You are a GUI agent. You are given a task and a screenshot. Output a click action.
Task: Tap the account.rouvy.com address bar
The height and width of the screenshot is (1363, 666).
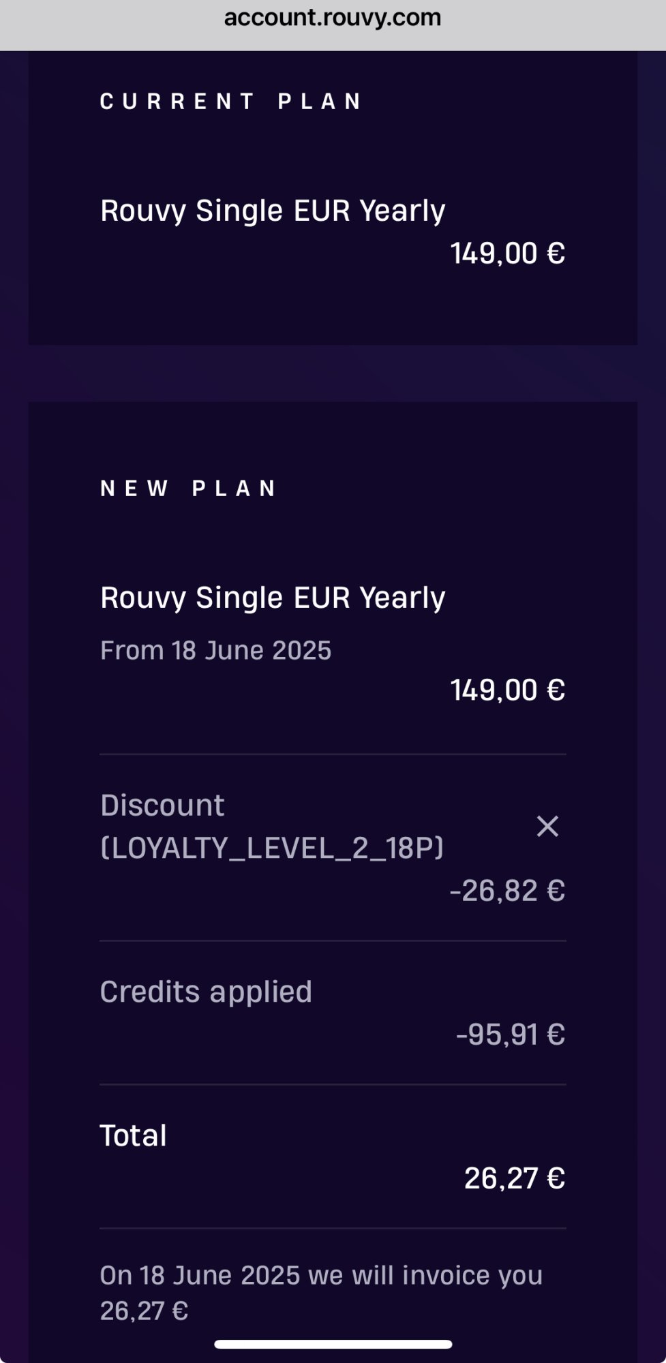click(x=333, y=18)
